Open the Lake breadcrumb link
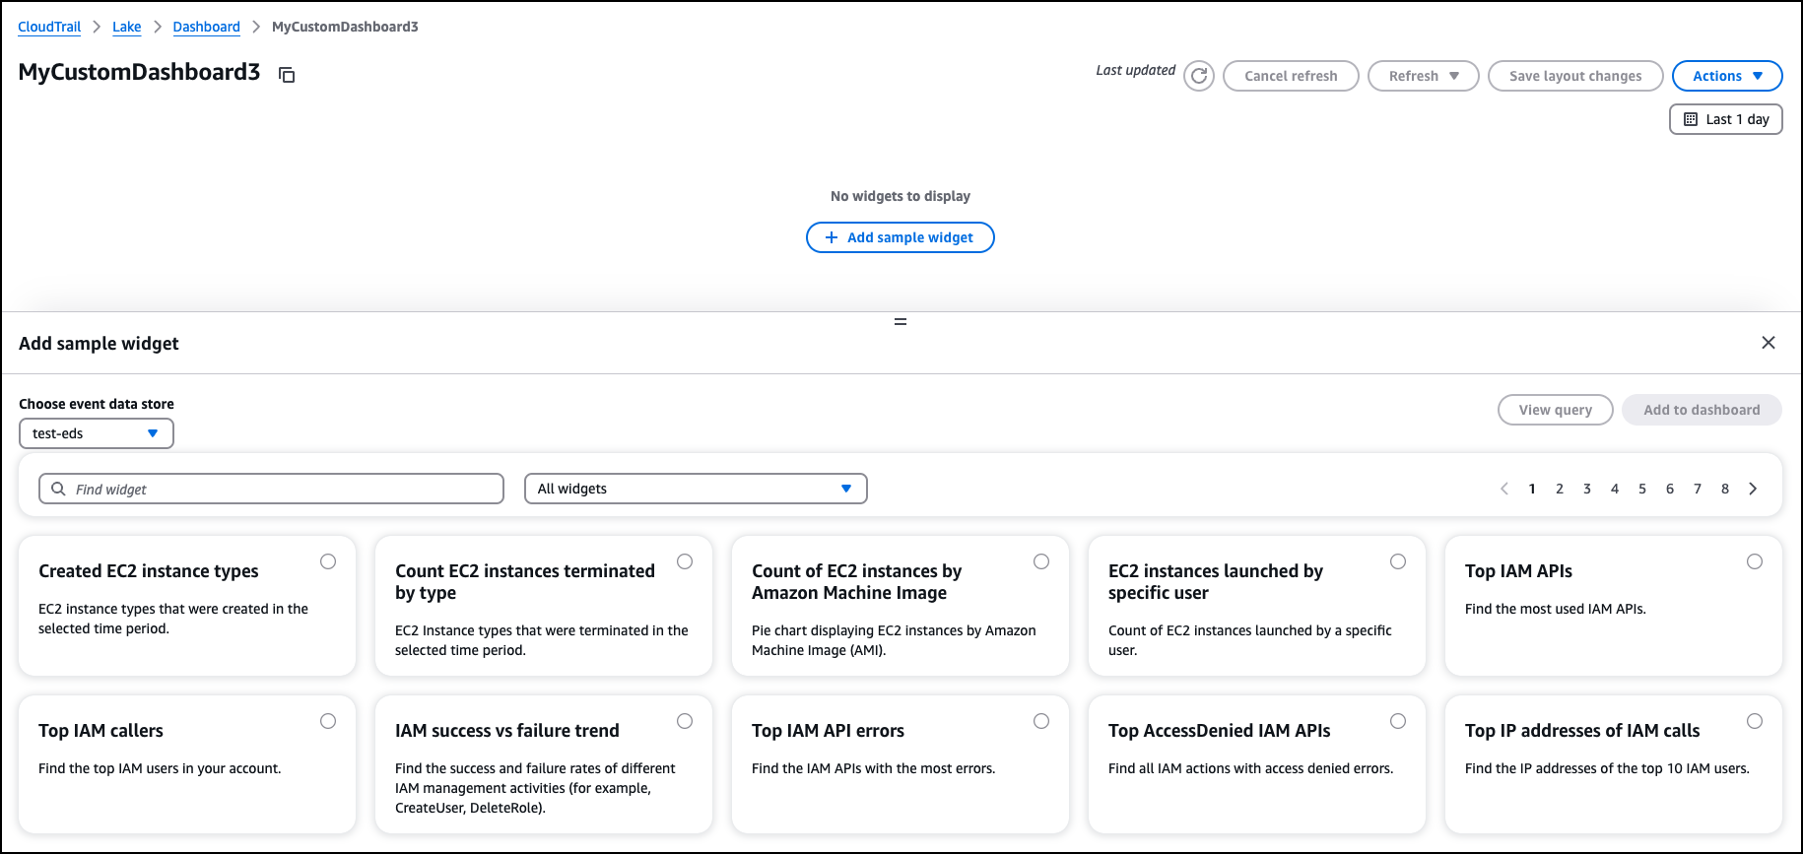The height and width of the screenshot is (854, 1803). 126,27
